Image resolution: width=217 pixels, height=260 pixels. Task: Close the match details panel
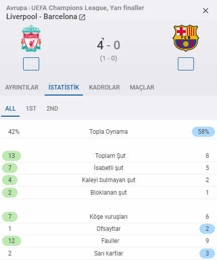205,11
